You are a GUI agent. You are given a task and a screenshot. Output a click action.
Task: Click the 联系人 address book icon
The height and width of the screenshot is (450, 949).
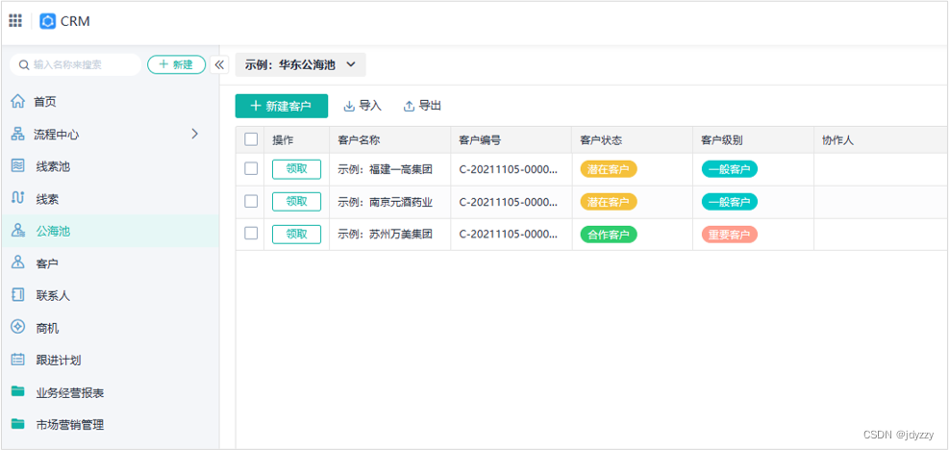(x=18, y=295)
